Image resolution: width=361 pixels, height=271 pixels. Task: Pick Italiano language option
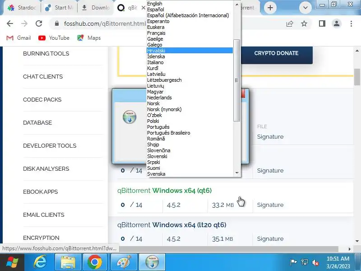point(190,62)
